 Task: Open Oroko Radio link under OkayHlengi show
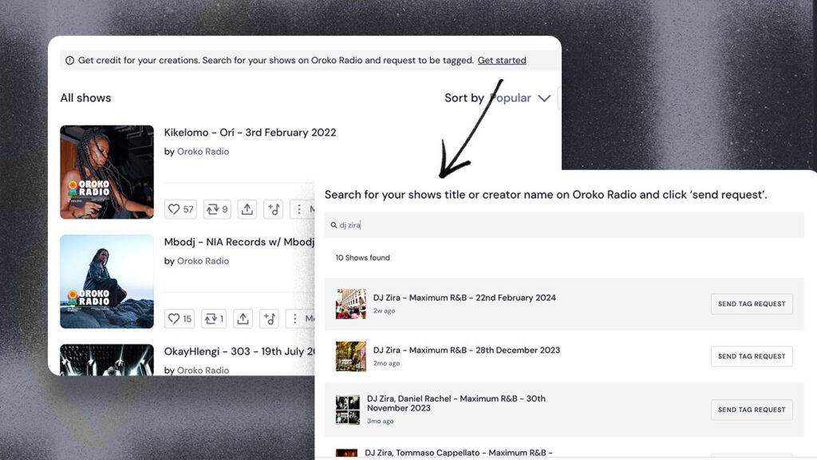pos(203,371)
